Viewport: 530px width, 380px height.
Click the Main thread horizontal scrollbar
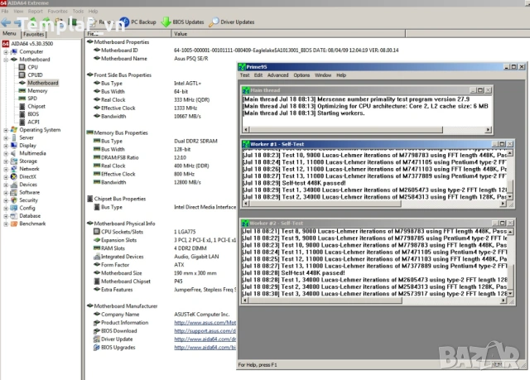pos(367,130)
